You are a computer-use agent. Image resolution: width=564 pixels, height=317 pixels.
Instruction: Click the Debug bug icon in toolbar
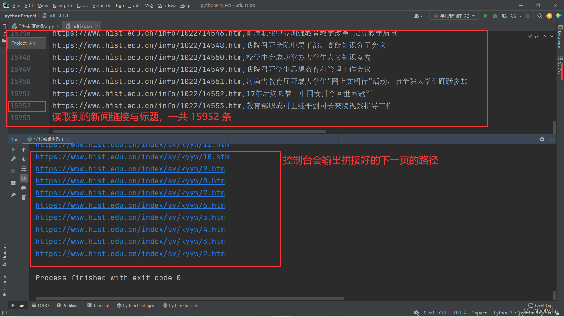tap(495, 16)
